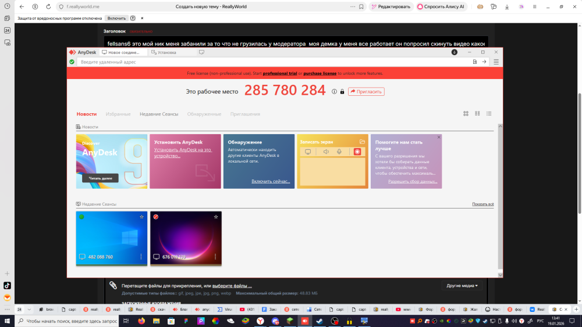Screen dimensions: 582x327
Task: Follow the purchase license link
Action: [x=320, y=73]
